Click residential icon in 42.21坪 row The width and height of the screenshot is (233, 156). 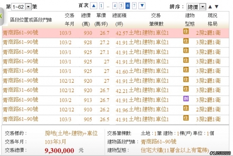point(186,89)
